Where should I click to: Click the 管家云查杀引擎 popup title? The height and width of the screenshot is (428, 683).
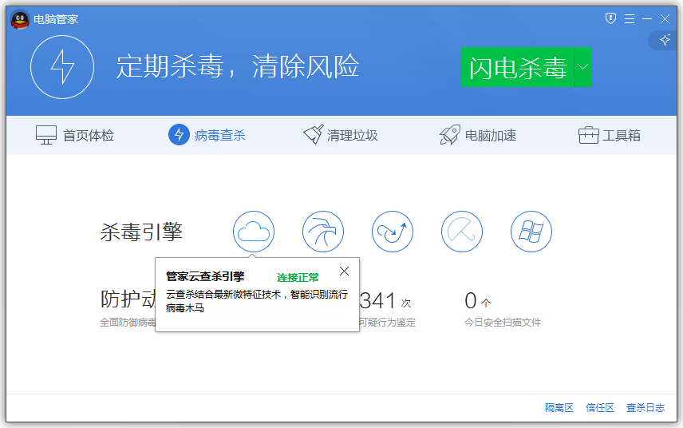pos(205,276)
